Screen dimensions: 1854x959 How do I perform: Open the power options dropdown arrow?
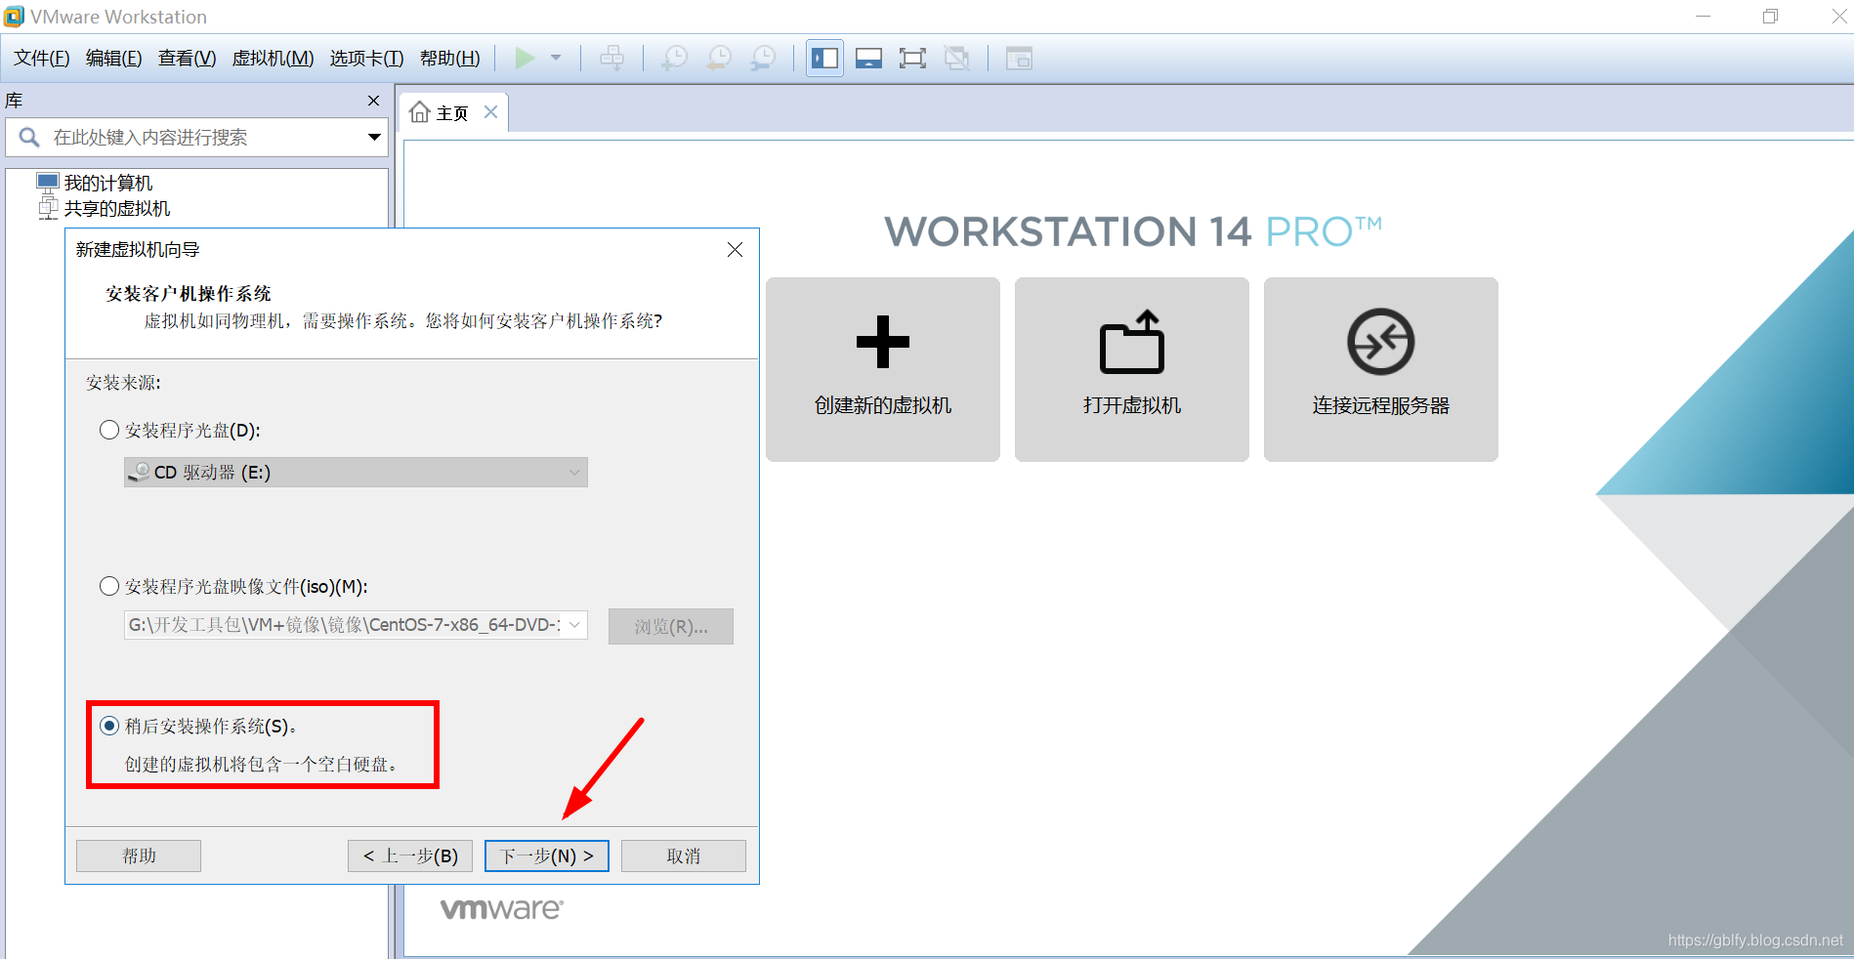coord(556,59)
